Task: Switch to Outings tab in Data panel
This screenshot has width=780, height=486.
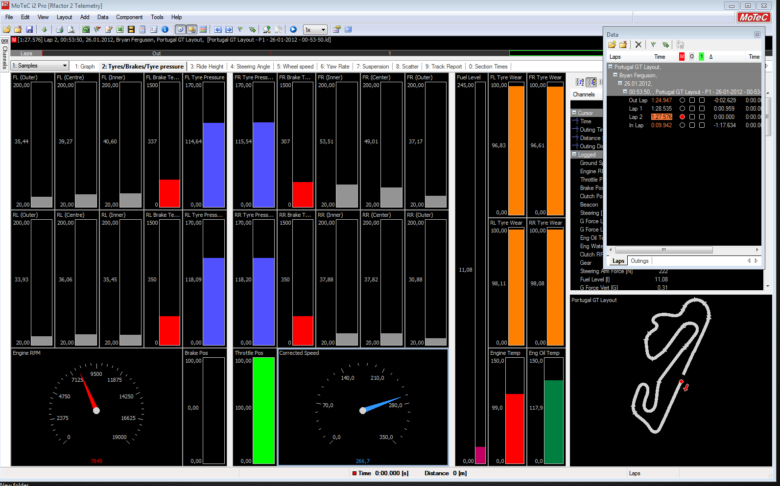Action: click(x=639, y=261)
